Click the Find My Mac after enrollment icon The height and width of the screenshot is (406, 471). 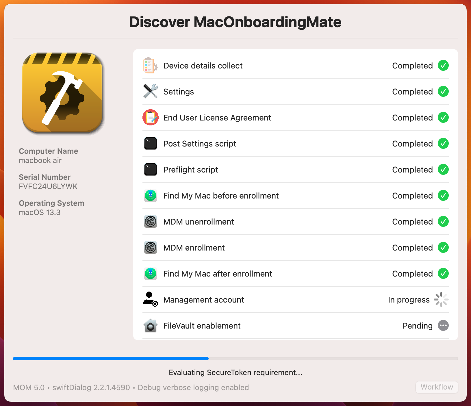[150, 274]
